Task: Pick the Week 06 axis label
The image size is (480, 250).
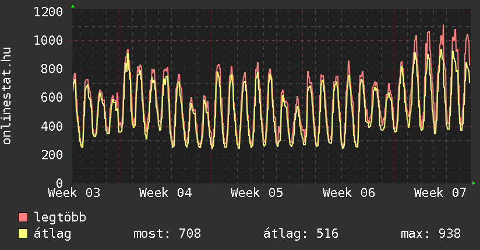Action: [348, 193]
